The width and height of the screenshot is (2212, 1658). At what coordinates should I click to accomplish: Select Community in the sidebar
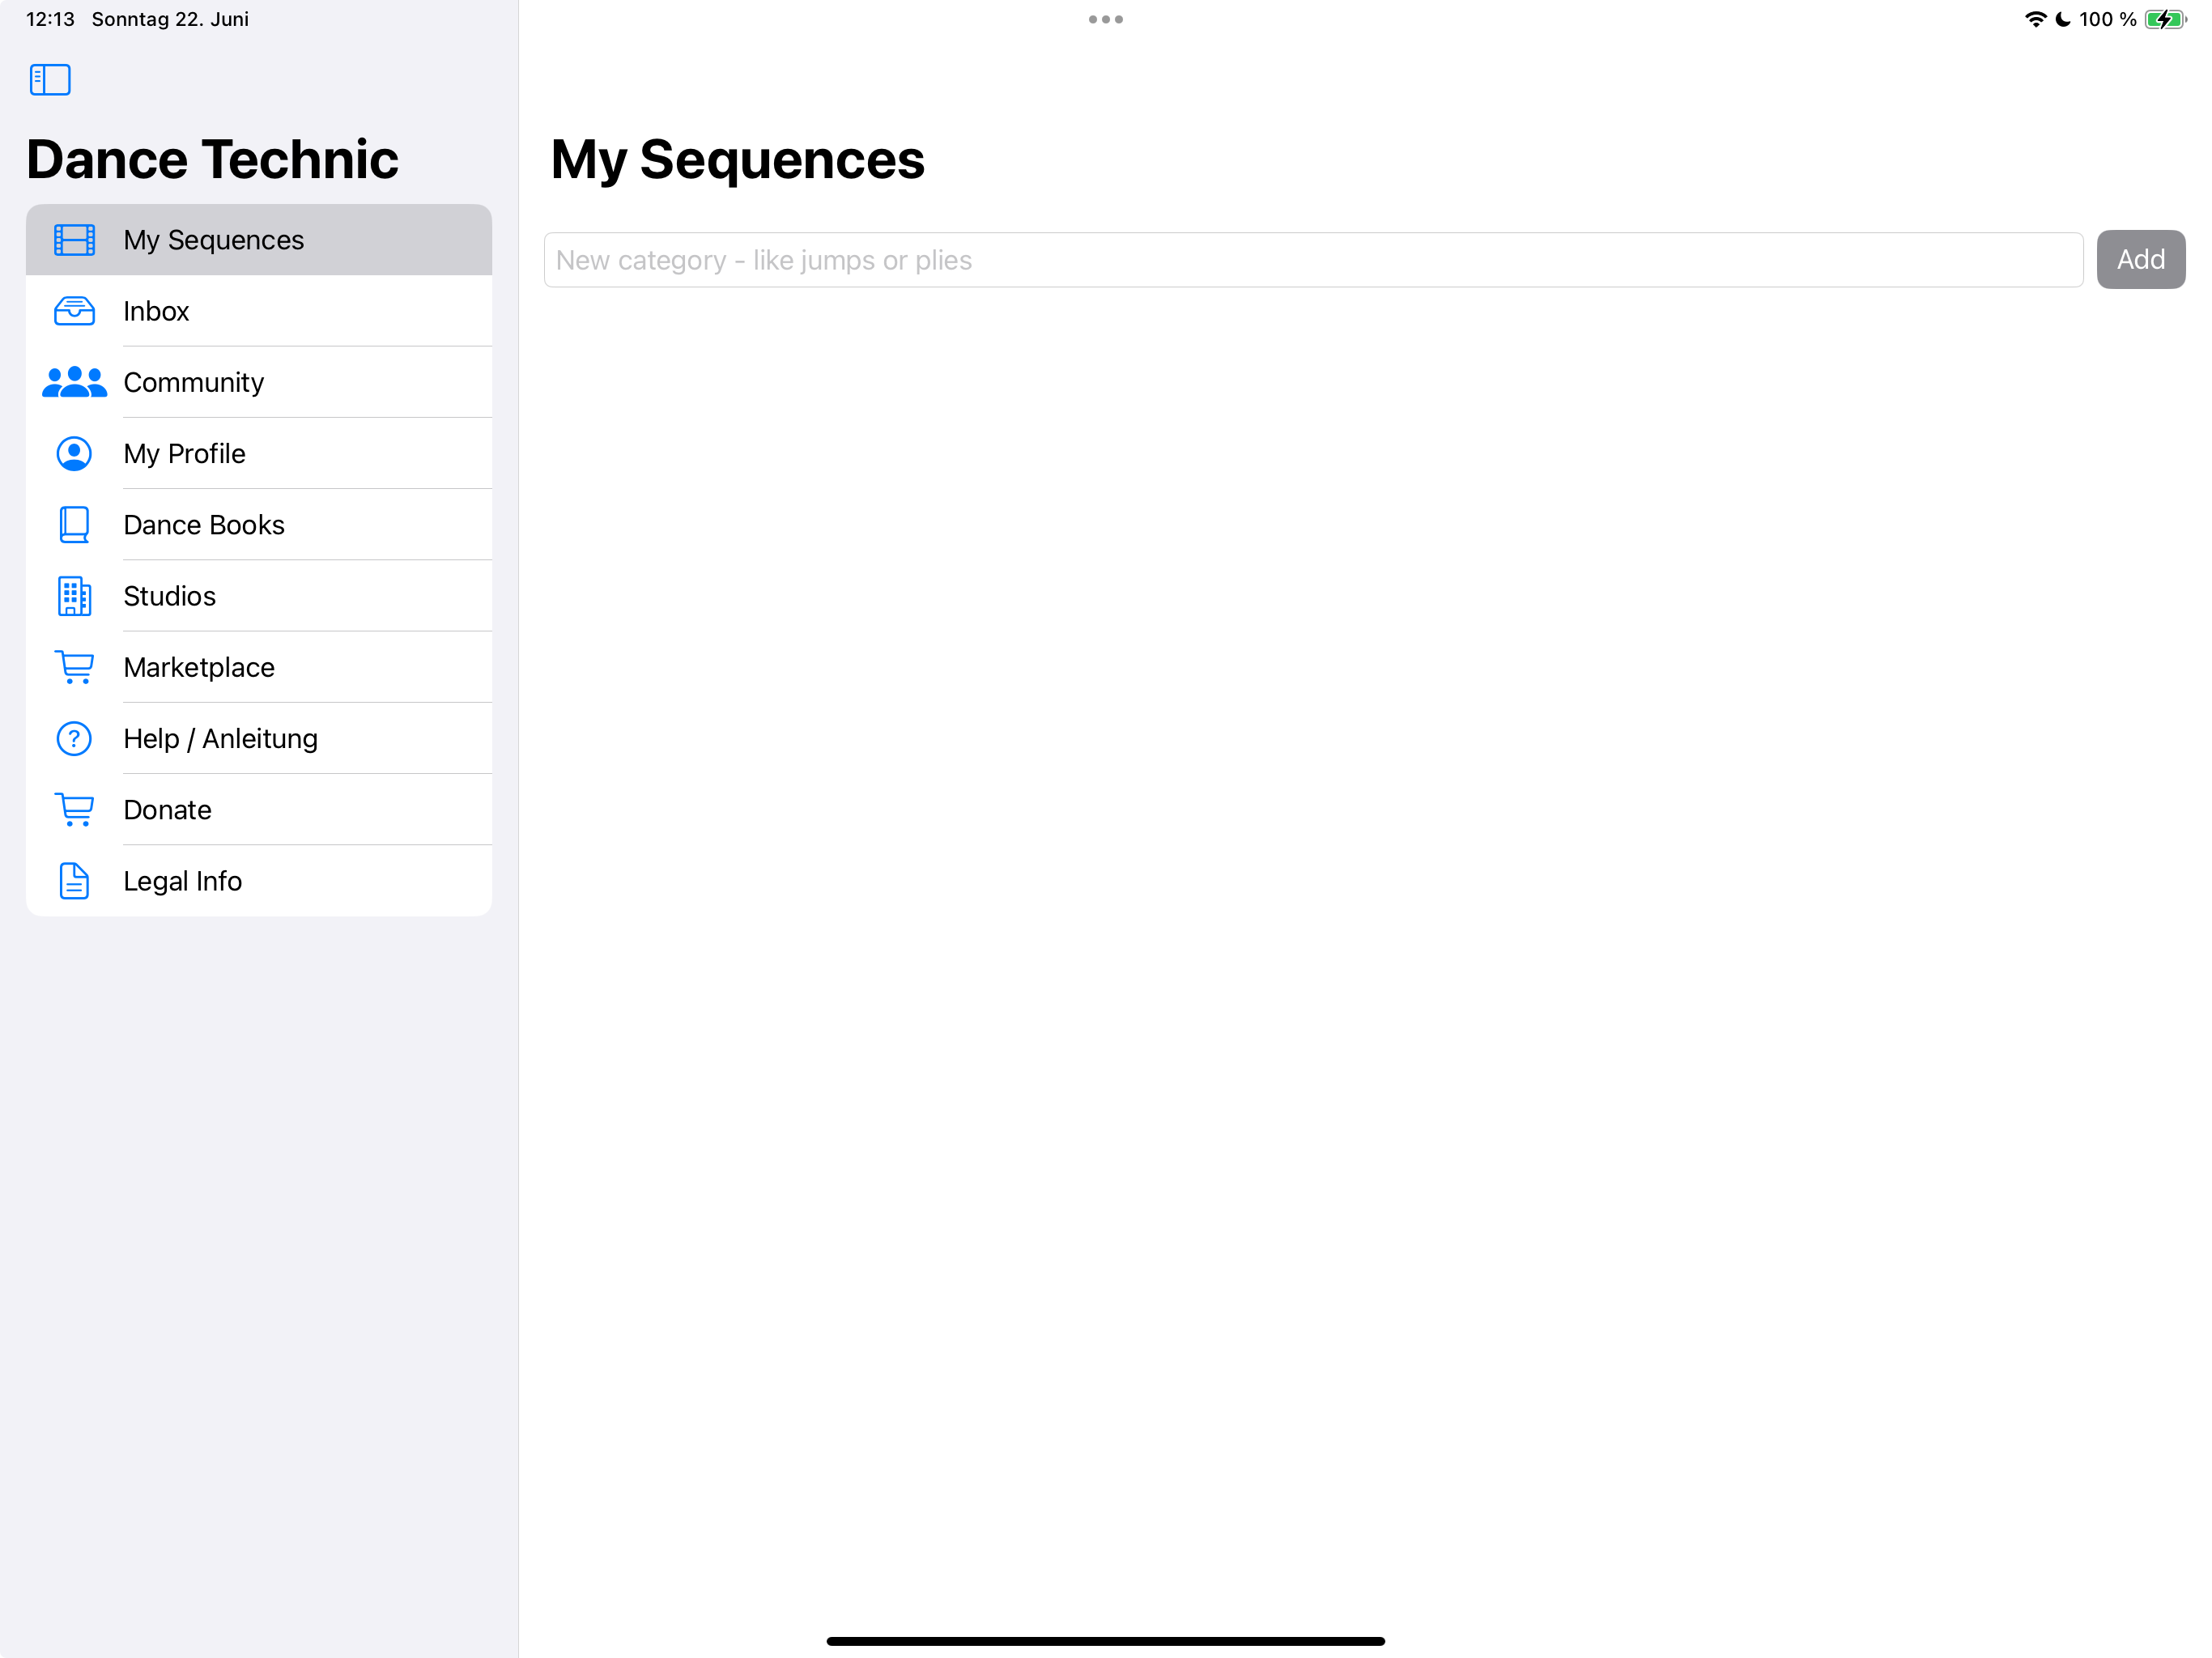pyautogui.click(x=193, y=382)
